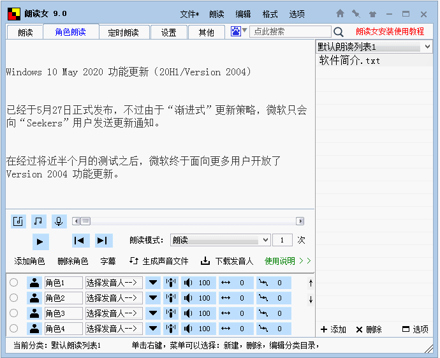Click 选择发音人--> field for 角色4
Image resolution: width=440 pixels, height=358 pixels.
(x=114, y=329)
